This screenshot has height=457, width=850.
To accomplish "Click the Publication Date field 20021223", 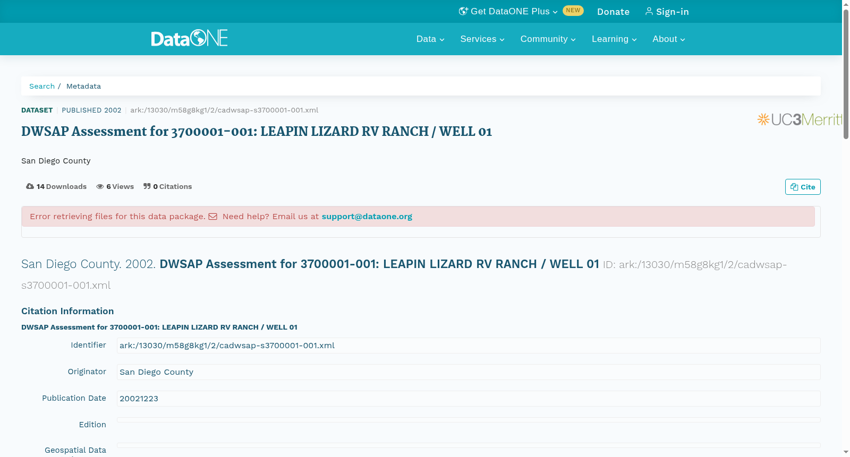I will coord(469,399).
